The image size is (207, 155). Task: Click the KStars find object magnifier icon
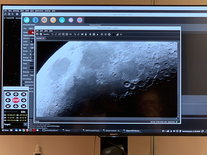tap(12, 14)
